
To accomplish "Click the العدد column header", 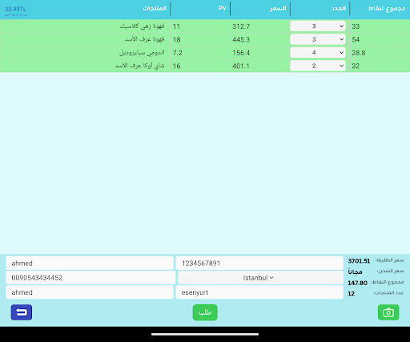I will point(339,9).
